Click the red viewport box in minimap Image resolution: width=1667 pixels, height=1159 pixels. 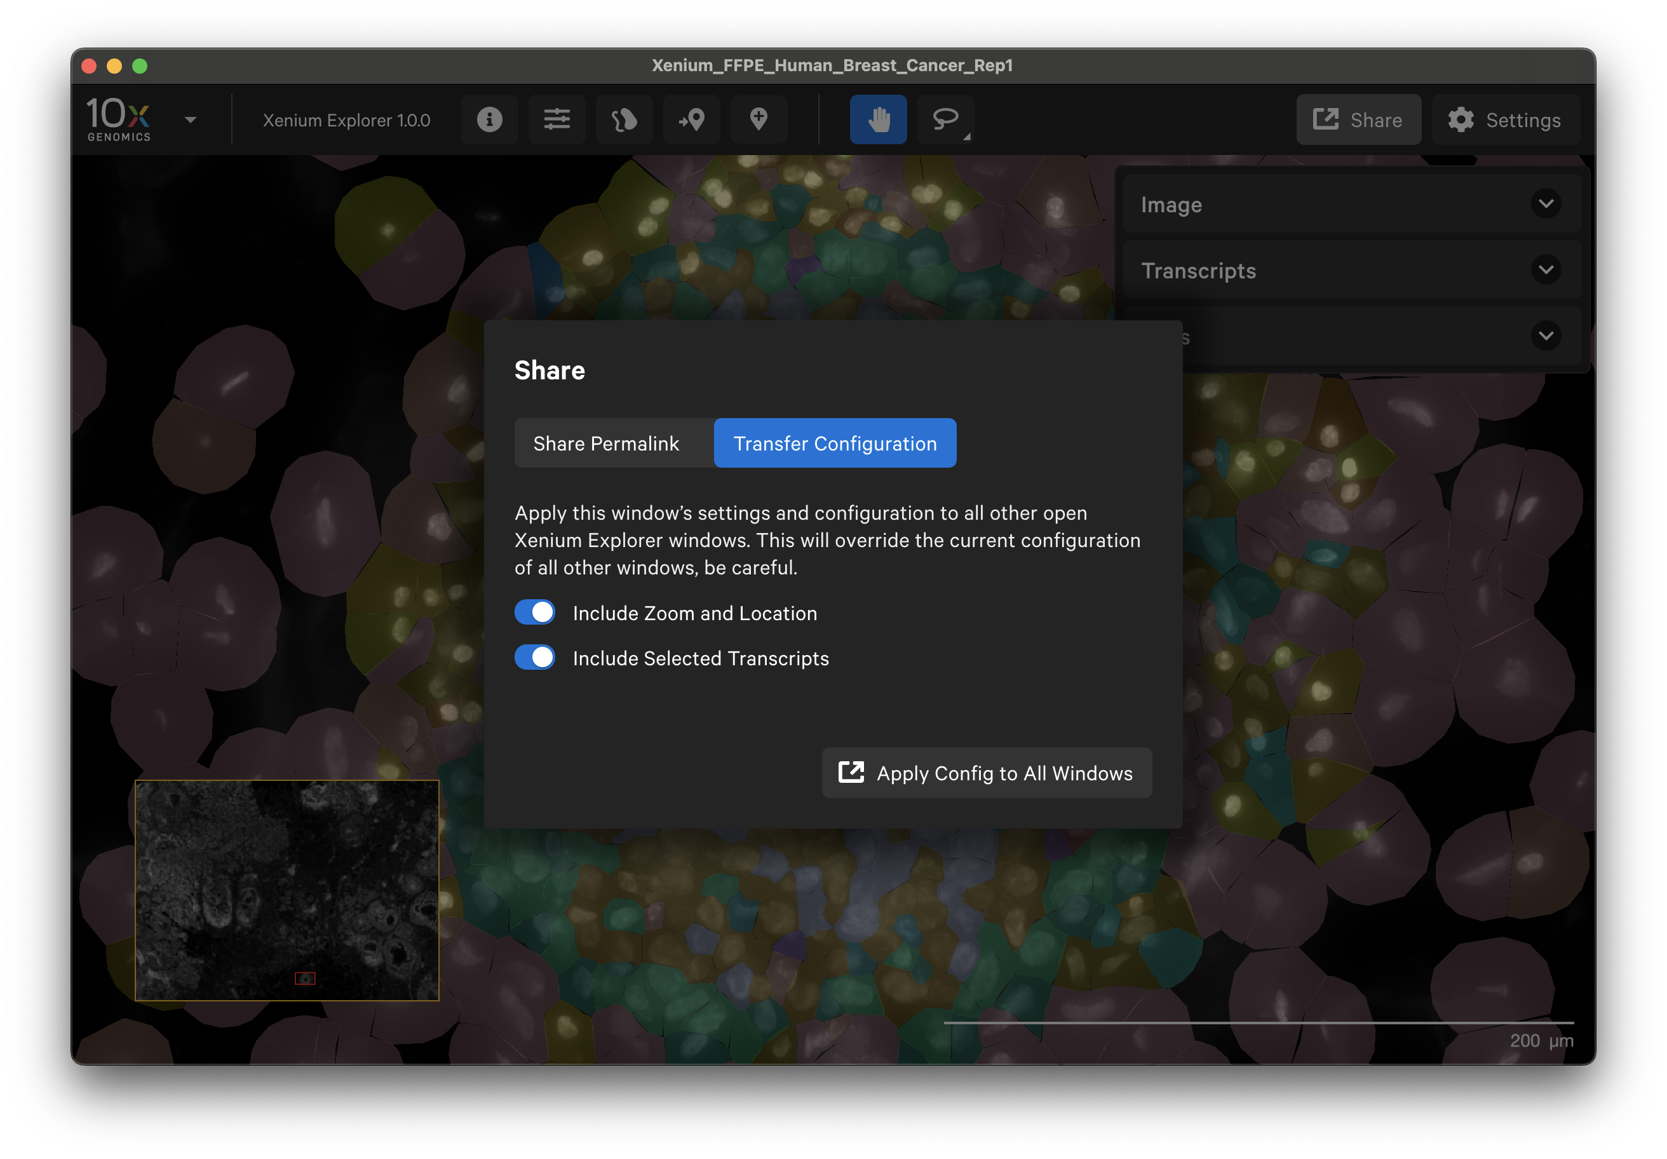pyautogui.click(x=305, y=978)
